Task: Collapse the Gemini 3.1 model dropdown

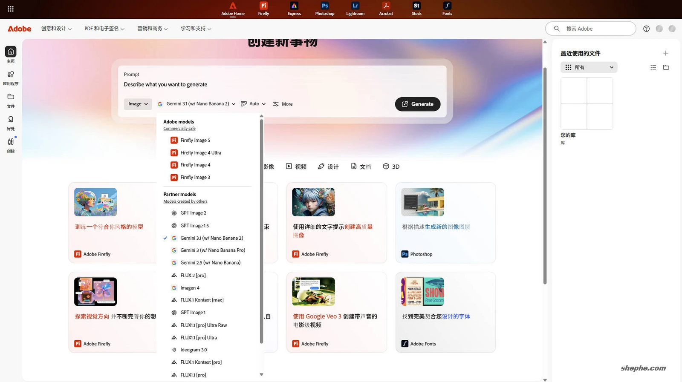Action: click(x=197, y=104)
